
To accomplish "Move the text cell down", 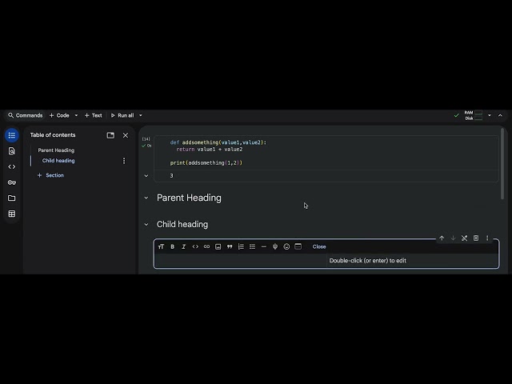I will pos(454,238).
